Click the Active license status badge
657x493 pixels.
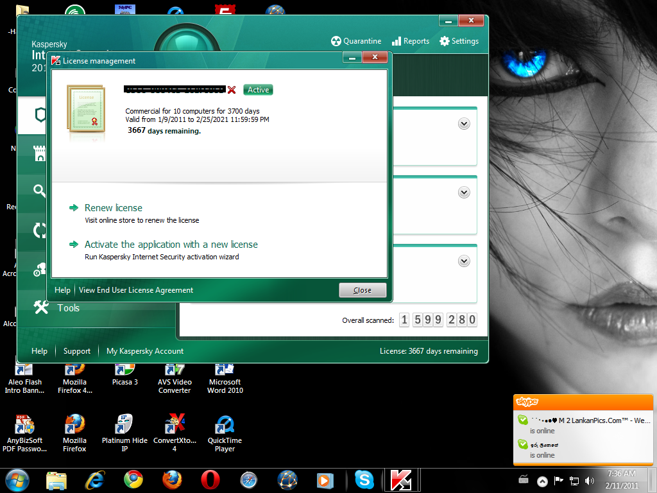(x=258, y=90)
